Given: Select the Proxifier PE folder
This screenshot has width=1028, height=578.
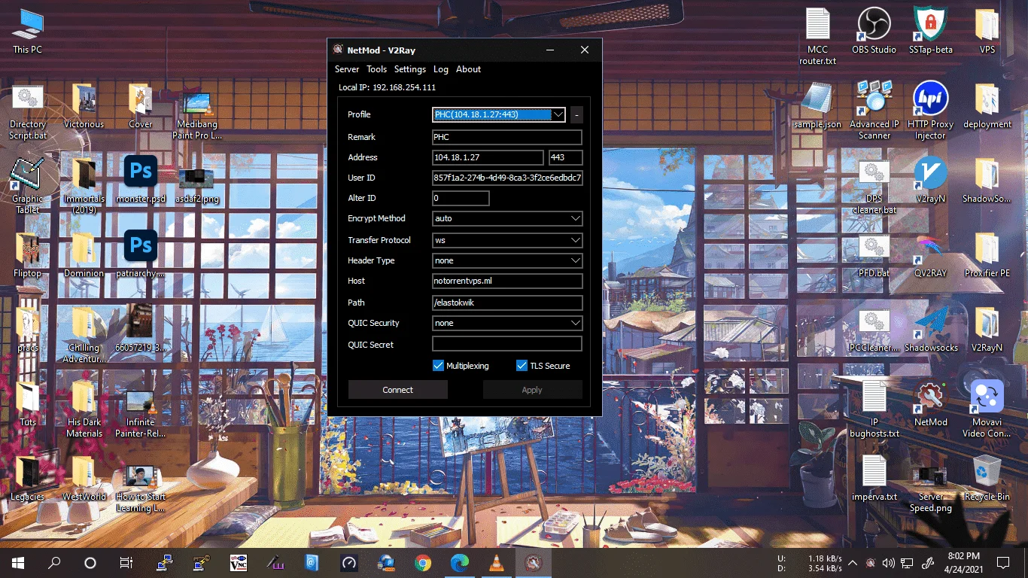Looking at the screenshot, I should coord(987,256).
